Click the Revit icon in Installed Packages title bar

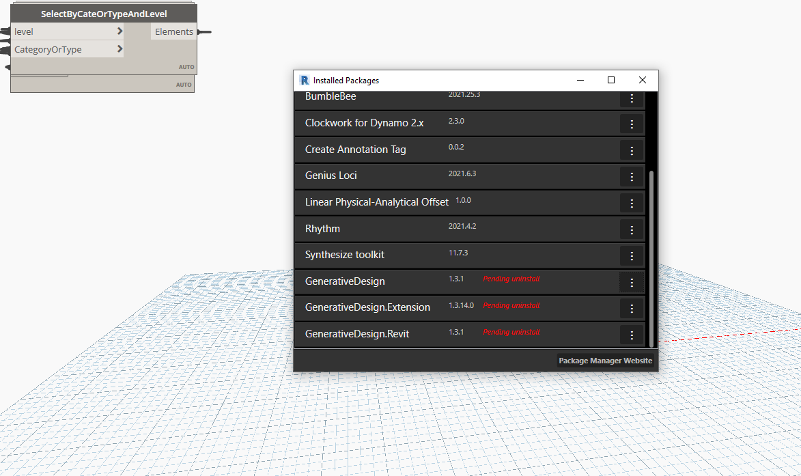point(305,80)
